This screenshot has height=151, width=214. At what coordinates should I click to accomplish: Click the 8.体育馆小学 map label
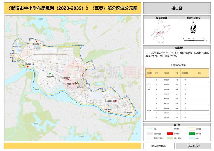pos(110,101)
